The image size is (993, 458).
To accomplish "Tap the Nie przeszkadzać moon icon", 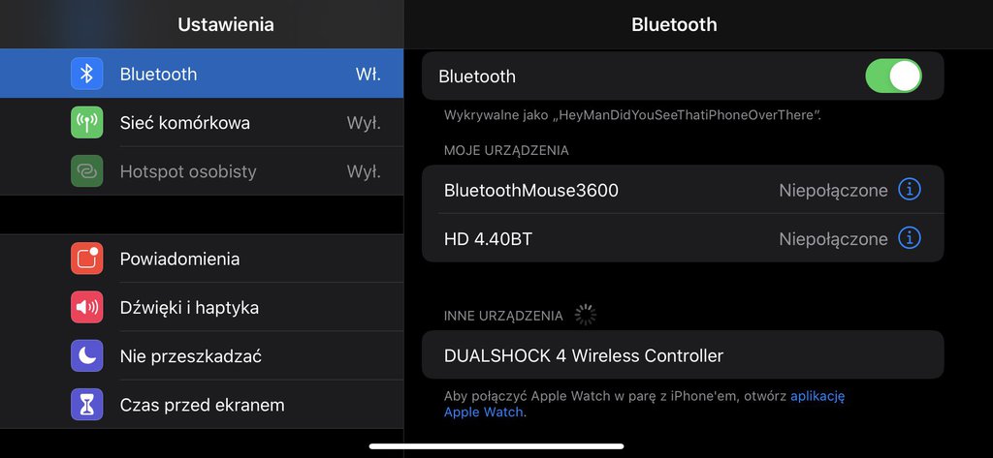I will (x=86, y=355).
